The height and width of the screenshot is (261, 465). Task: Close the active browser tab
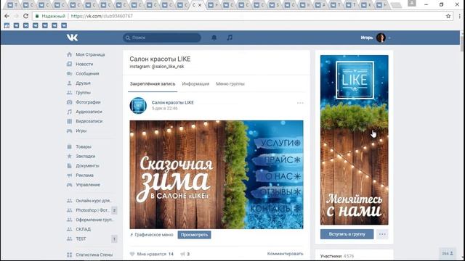200,5
